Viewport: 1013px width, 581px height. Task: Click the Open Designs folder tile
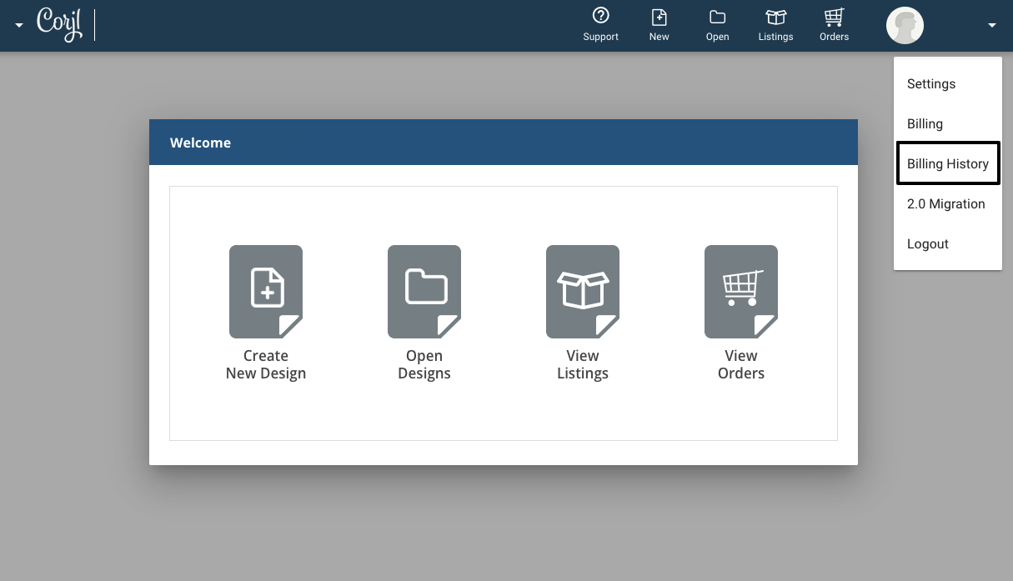pyautogui.click(x=424, y=313)
